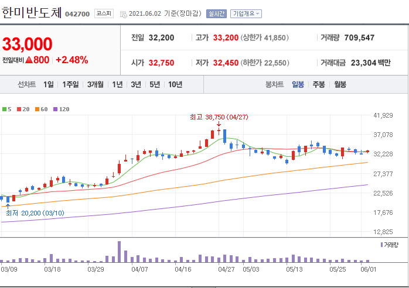The image size is (409, 288).
Task: Click the 최저 20,200 (03/10) marker
Action: 35,213
